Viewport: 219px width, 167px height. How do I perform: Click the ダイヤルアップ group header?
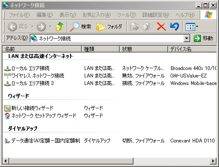click(x=23, y=128)
